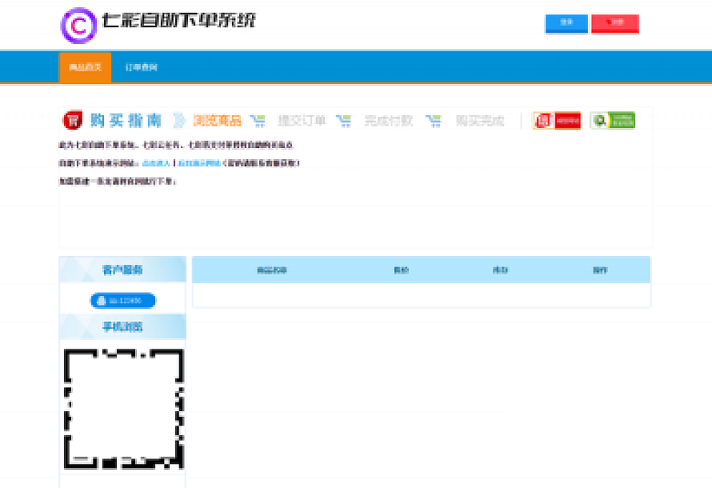Click the 手机浏览 QR code image
Screen dimensions: 712x488
pos(123,408)
